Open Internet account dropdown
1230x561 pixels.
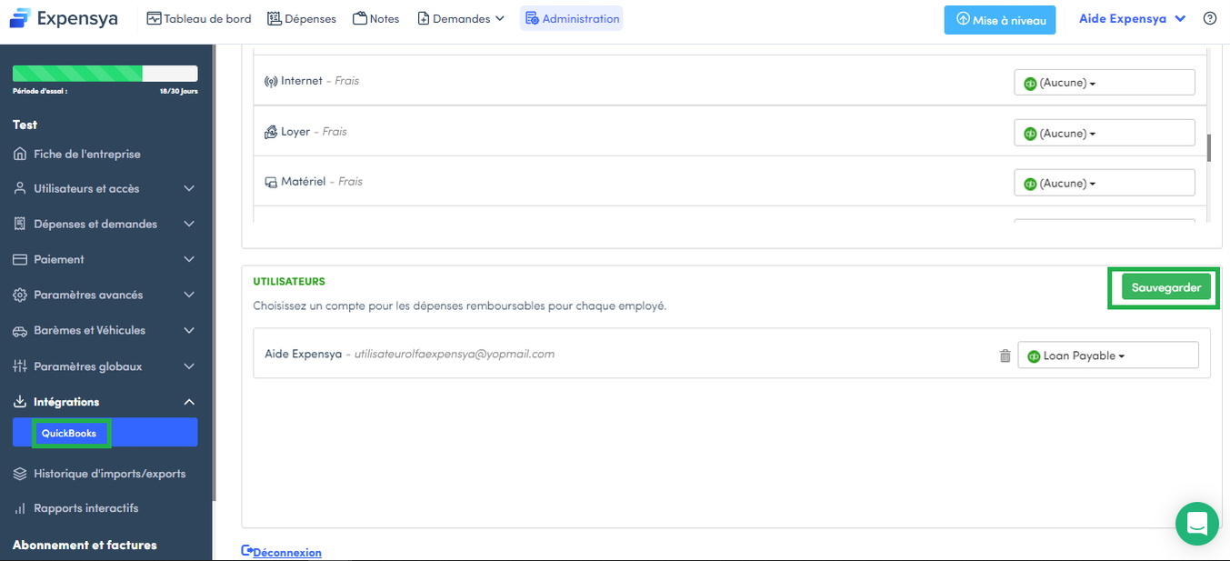click(1105, 82)
